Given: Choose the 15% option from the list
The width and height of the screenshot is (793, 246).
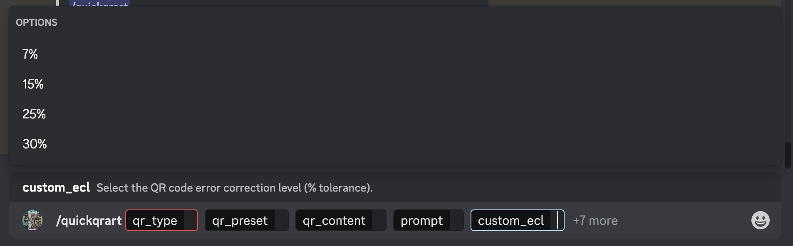Looking at the screenshot, I should [33, 84].
